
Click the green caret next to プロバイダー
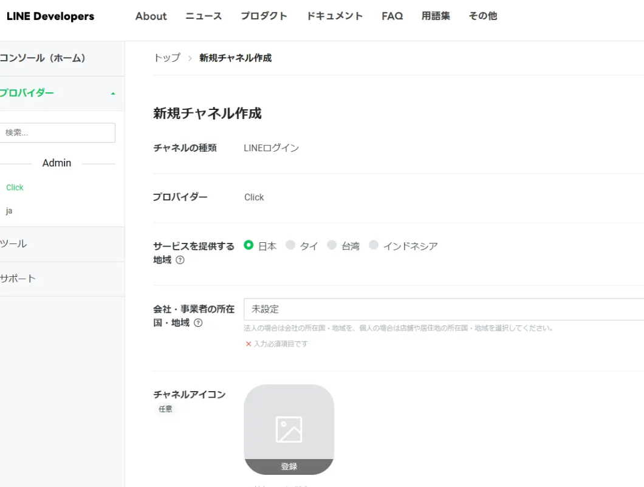[x=113, y=94]
